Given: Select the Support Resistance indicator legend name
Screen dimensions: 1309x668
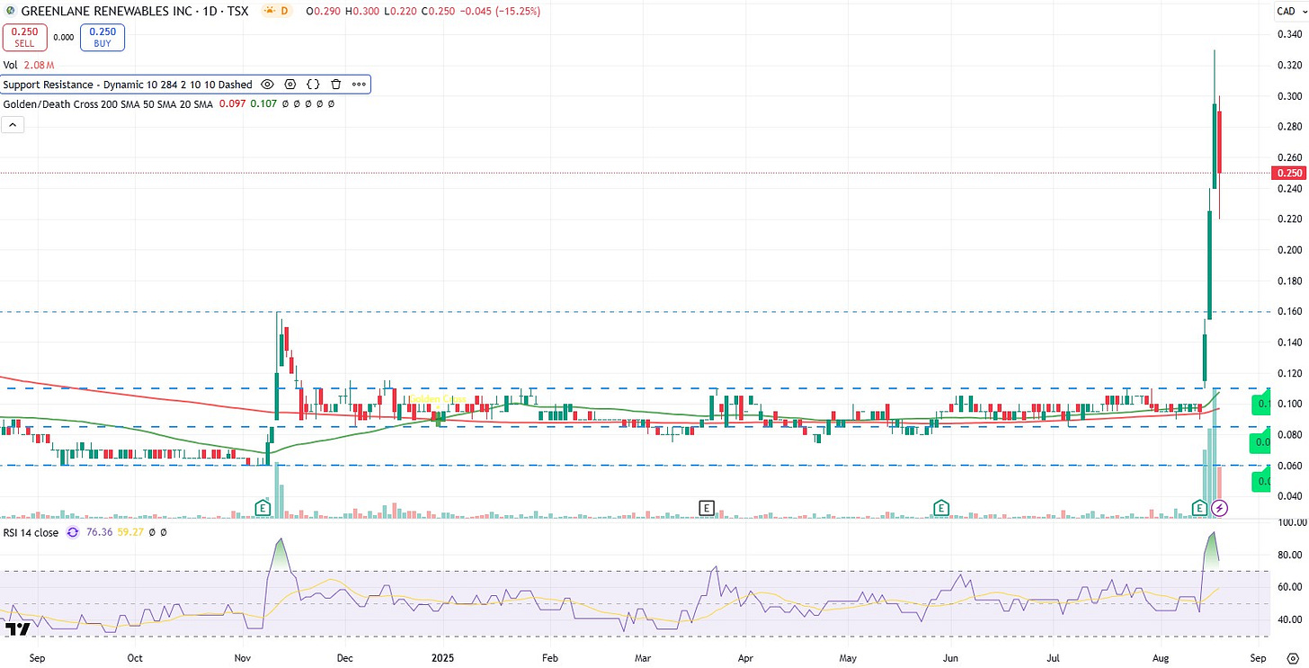Looking at the screenshot, I should coord(128,85).
